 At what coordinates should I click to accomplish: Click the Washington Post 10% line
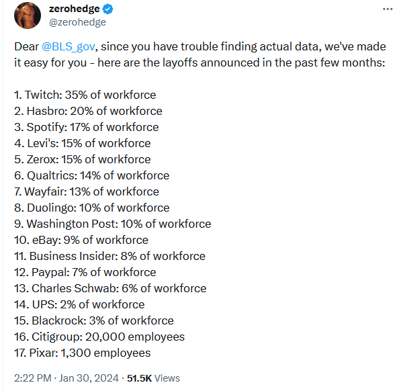(x=113, y=224)
